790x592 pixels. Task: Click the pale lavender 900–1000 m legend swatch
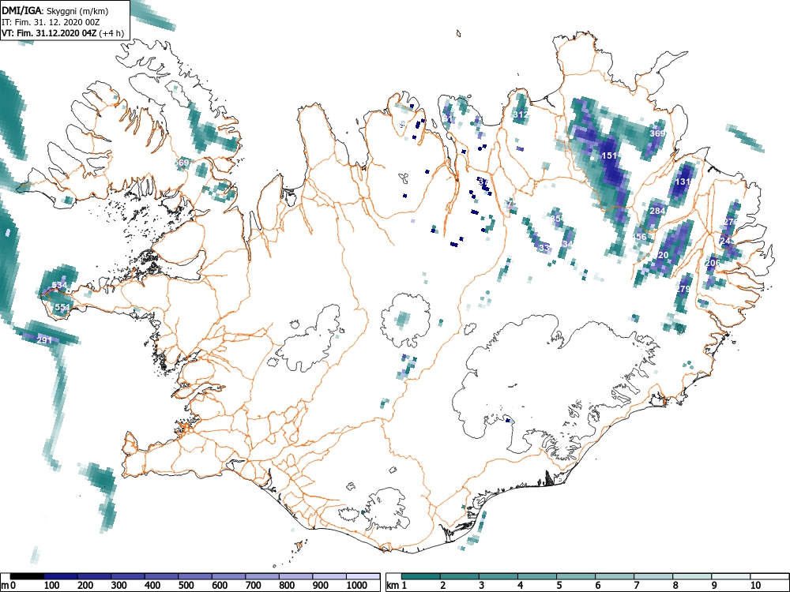pyautogui.click(x=329, y=576)
